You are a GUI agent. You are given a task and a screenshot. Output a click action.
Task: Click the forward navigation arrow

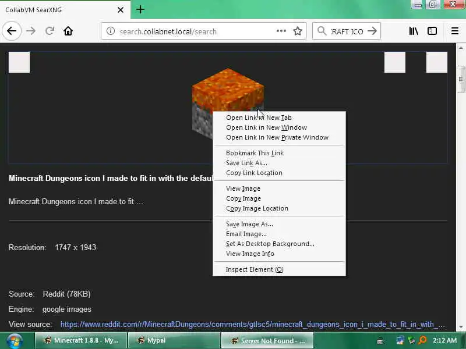(x=31, y=31)
